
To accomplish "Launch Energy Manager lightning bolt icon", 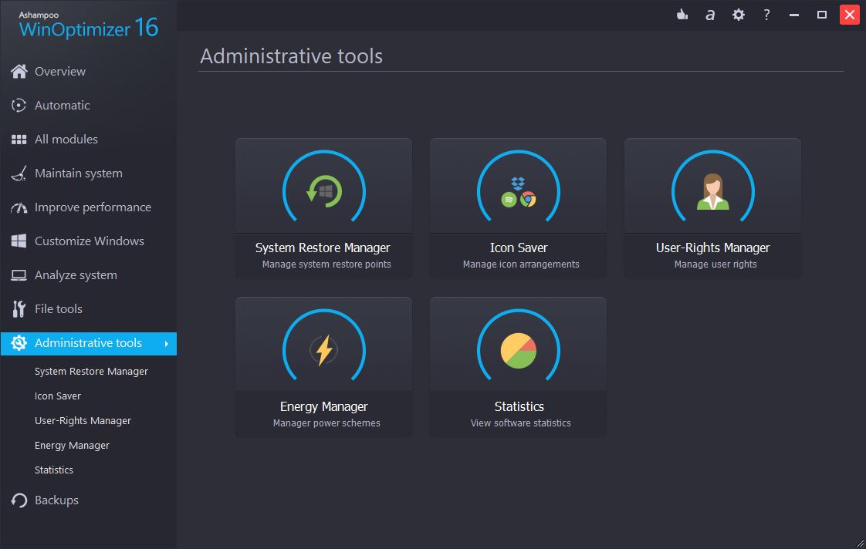I will pyautogui.click(x=323, y=350).
